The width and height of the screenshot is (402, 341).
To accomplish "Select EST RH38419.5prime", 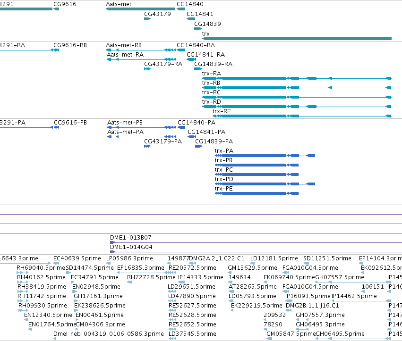I will pyautogui.click(x=42, y=287).
